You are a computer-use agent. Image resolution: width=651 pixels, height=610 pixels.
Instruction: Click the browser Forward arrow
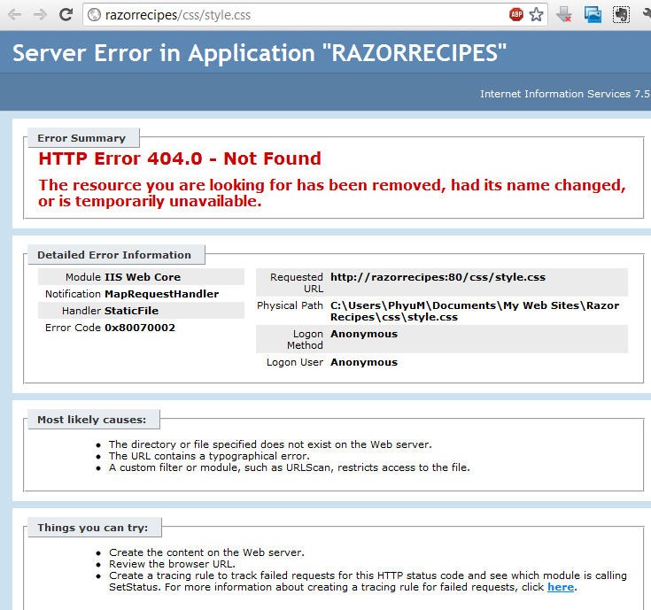coord(40,15)
